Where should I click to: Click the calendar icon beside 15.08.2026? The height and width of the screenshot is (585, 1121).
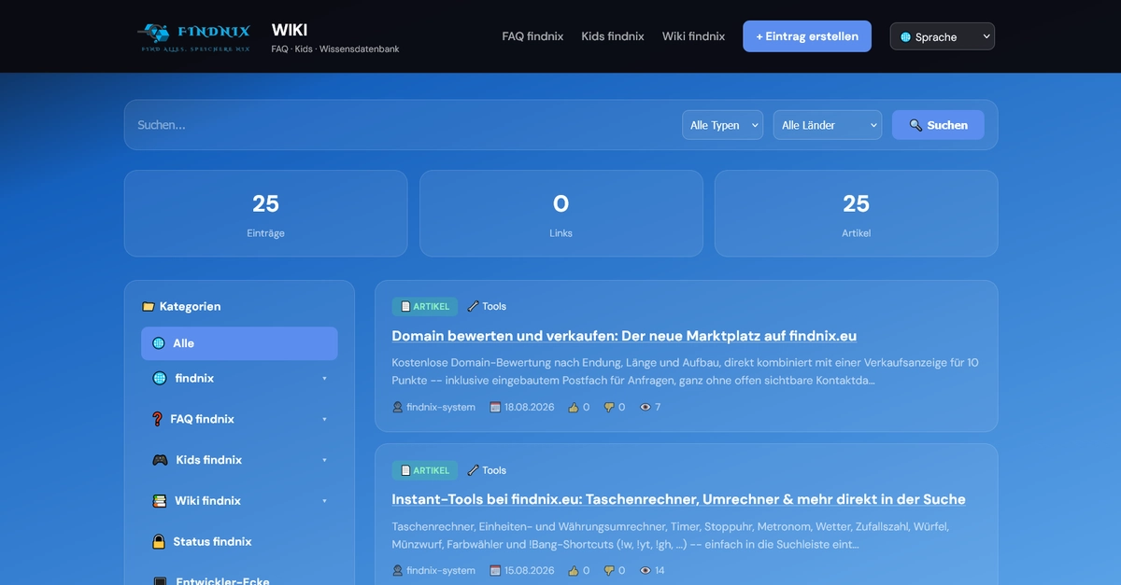pyautogui.click(x=495, y=570)
